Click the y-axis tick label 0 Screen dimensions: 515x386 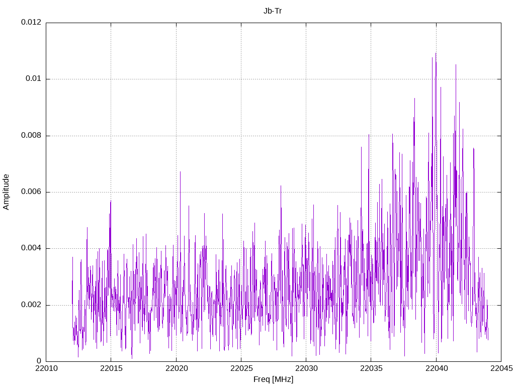[39, 361]
